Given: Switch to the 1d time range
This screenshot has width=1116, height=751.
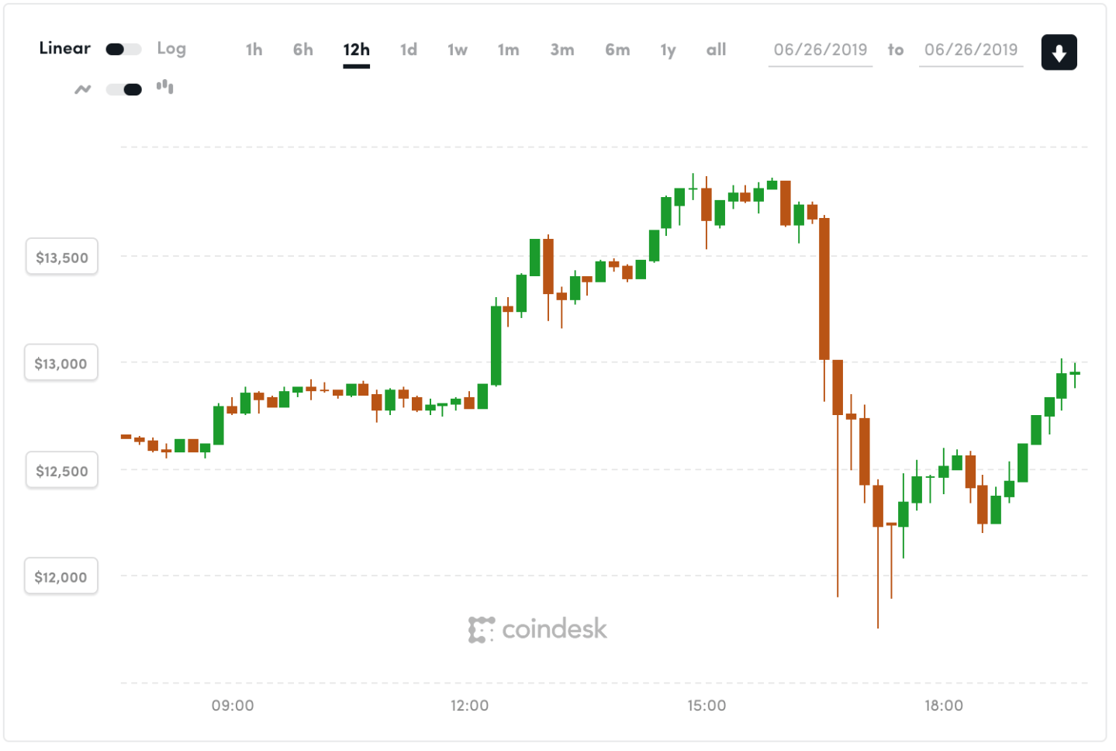Looking at the screenshot, I should (x=409, y=50).
